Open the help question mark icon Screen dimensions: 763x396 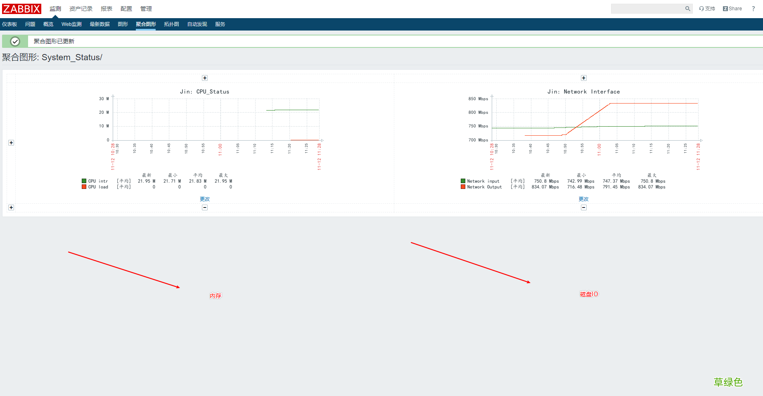[x=753, y=9]
